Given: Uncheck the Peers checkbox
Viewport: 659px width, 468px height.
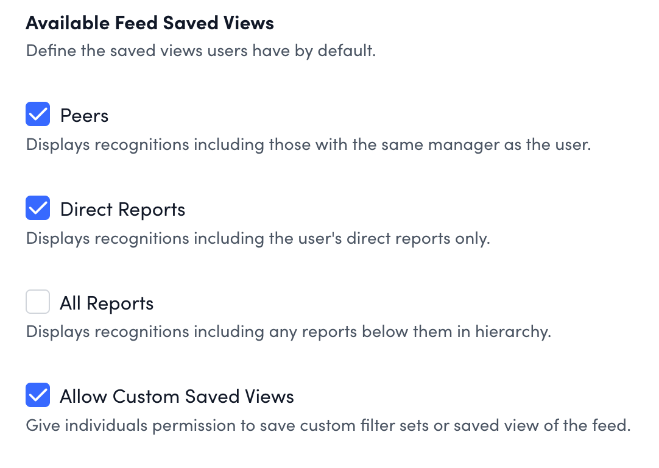Looking at the screenshot, I should [38, 115].
